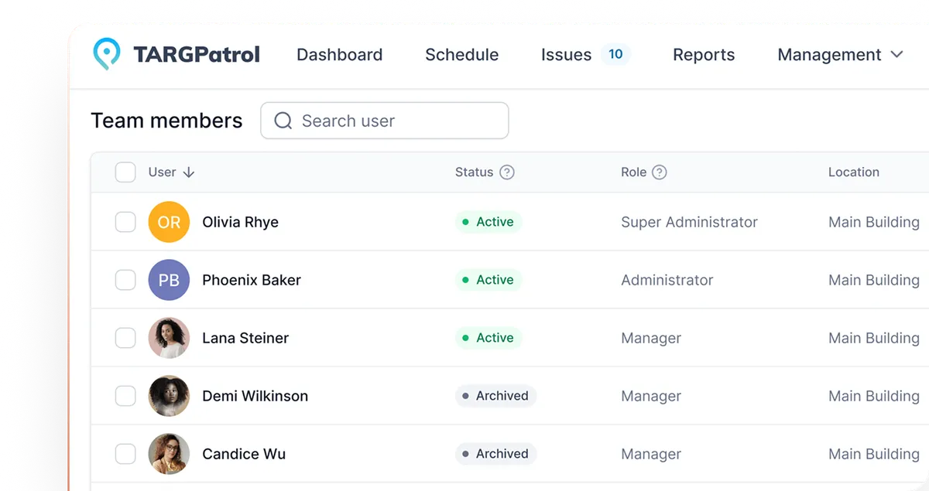Switch to the Schedule section

[461, 54]
